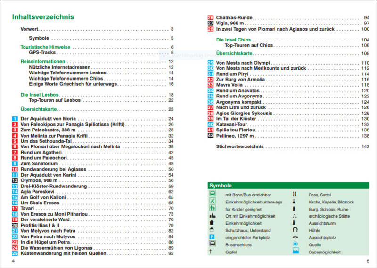Select 'Spilia tou Floriou' text
Viewport: 377px width, 268px height.
(x=236, y=130)
